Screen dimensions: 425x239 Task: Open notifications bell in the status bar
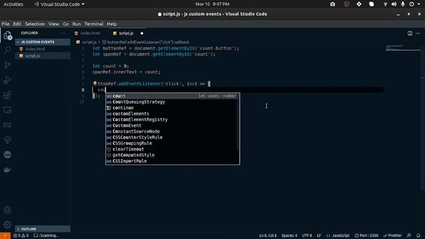pos(418,236)
